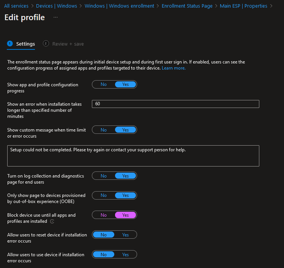The width and height of the screenshot is (284, 268).
Task: Set Block device use toggle to No
Action: 104,215
